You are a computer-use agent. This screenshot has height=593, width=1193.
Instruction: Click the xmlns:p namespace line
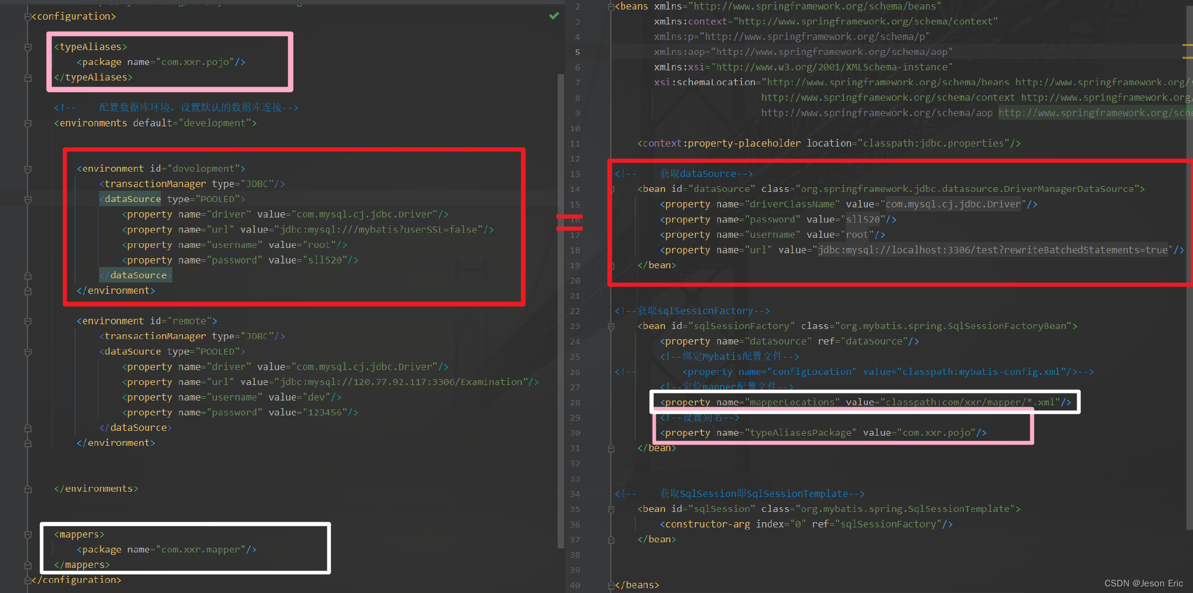pos(792,37)
